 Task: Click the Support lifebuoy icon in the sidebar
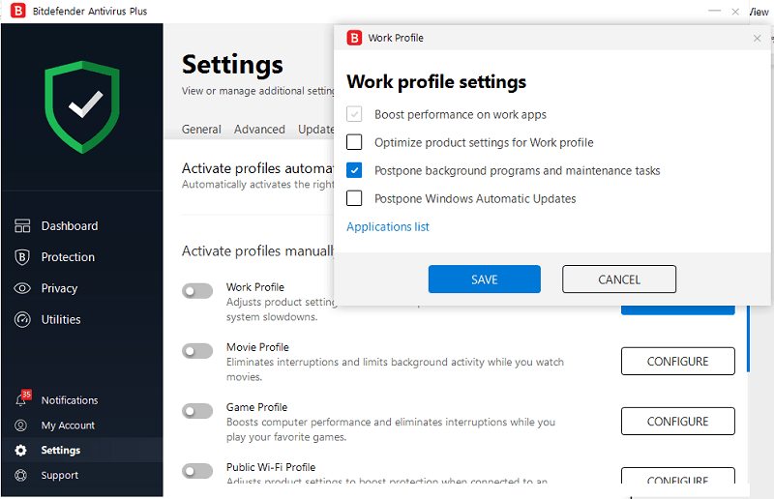pos(20,476)
